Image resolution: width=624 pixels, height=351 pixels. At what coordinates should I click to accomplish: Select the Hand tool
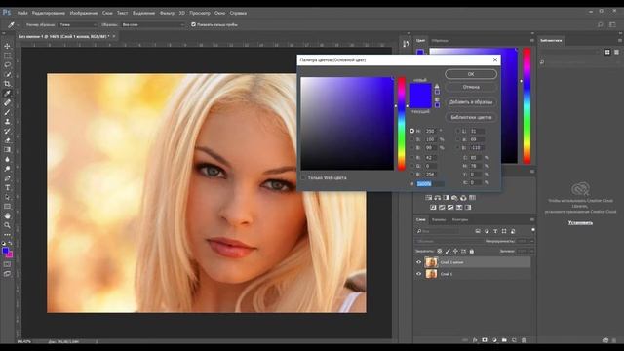7,216
